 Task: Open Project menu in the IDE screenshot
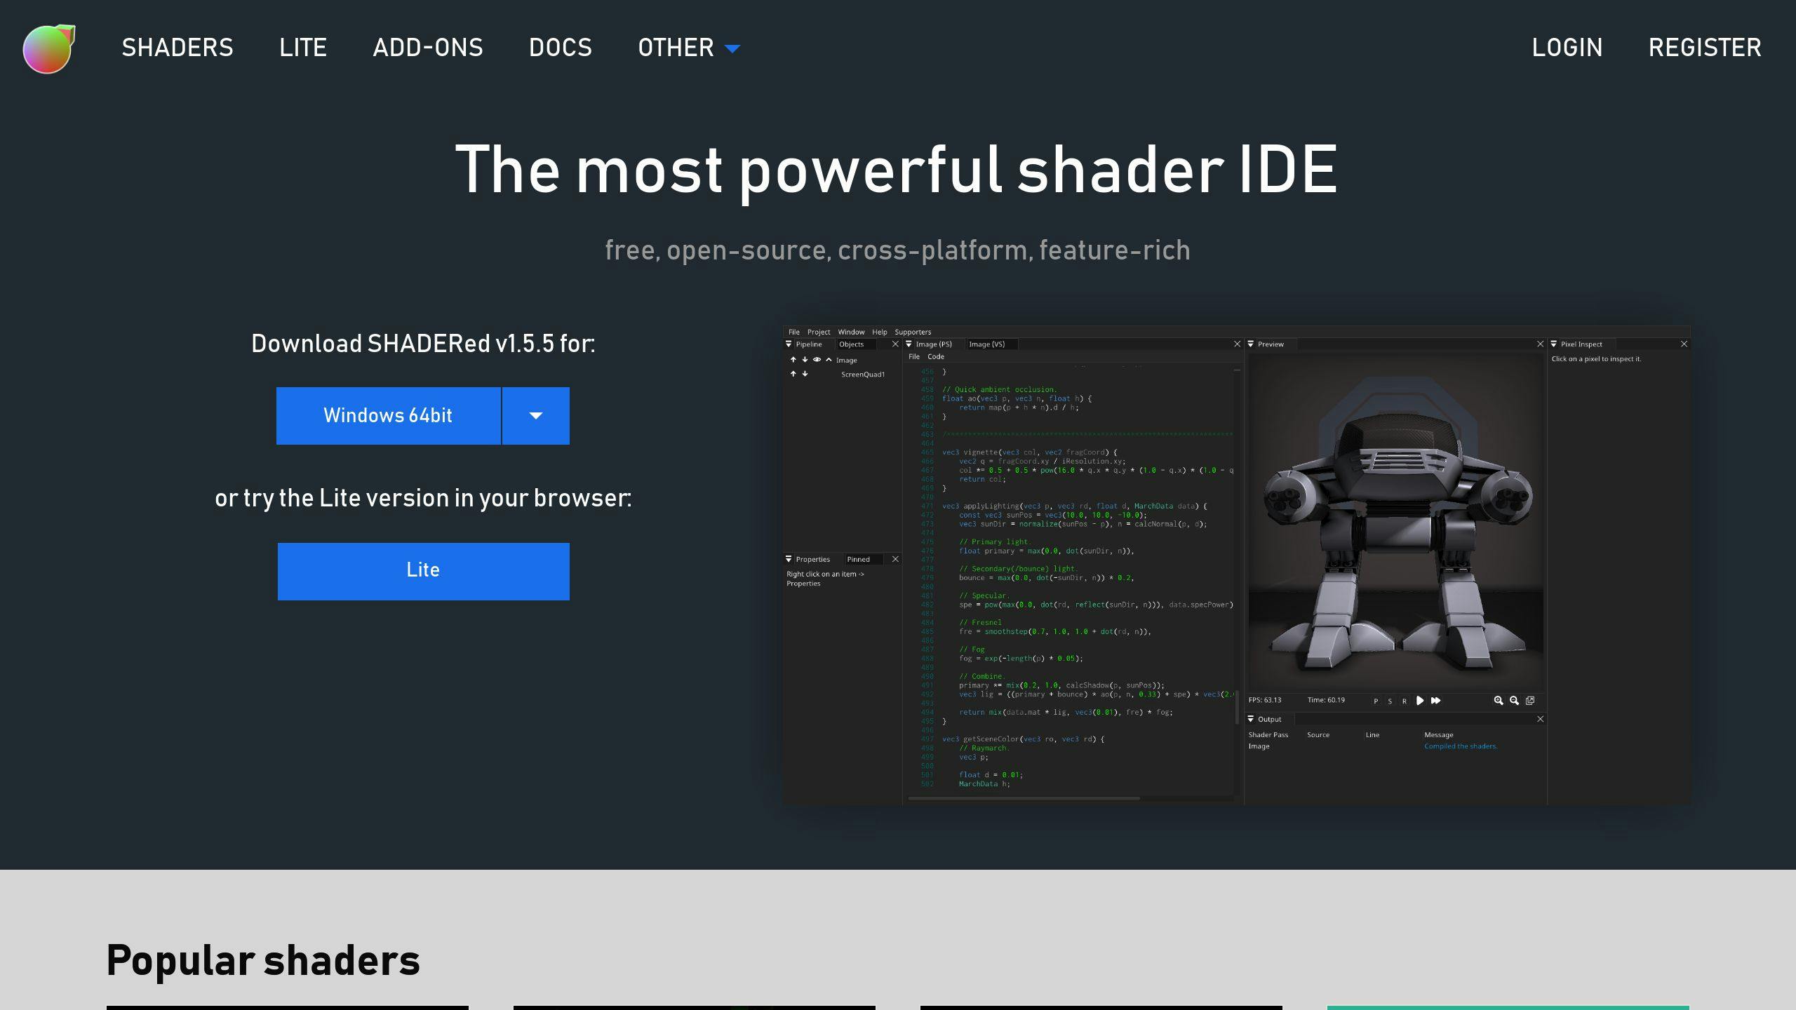[x=819, y=332]
